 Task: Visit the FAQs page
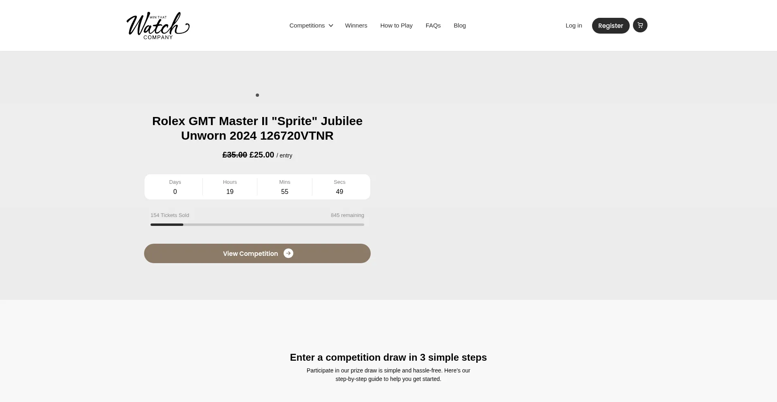tap(433, 26)
